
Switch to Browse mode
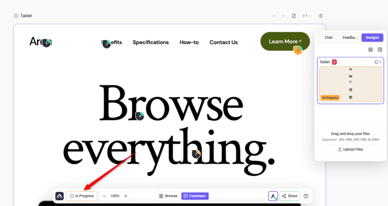[x=168, y=196]
